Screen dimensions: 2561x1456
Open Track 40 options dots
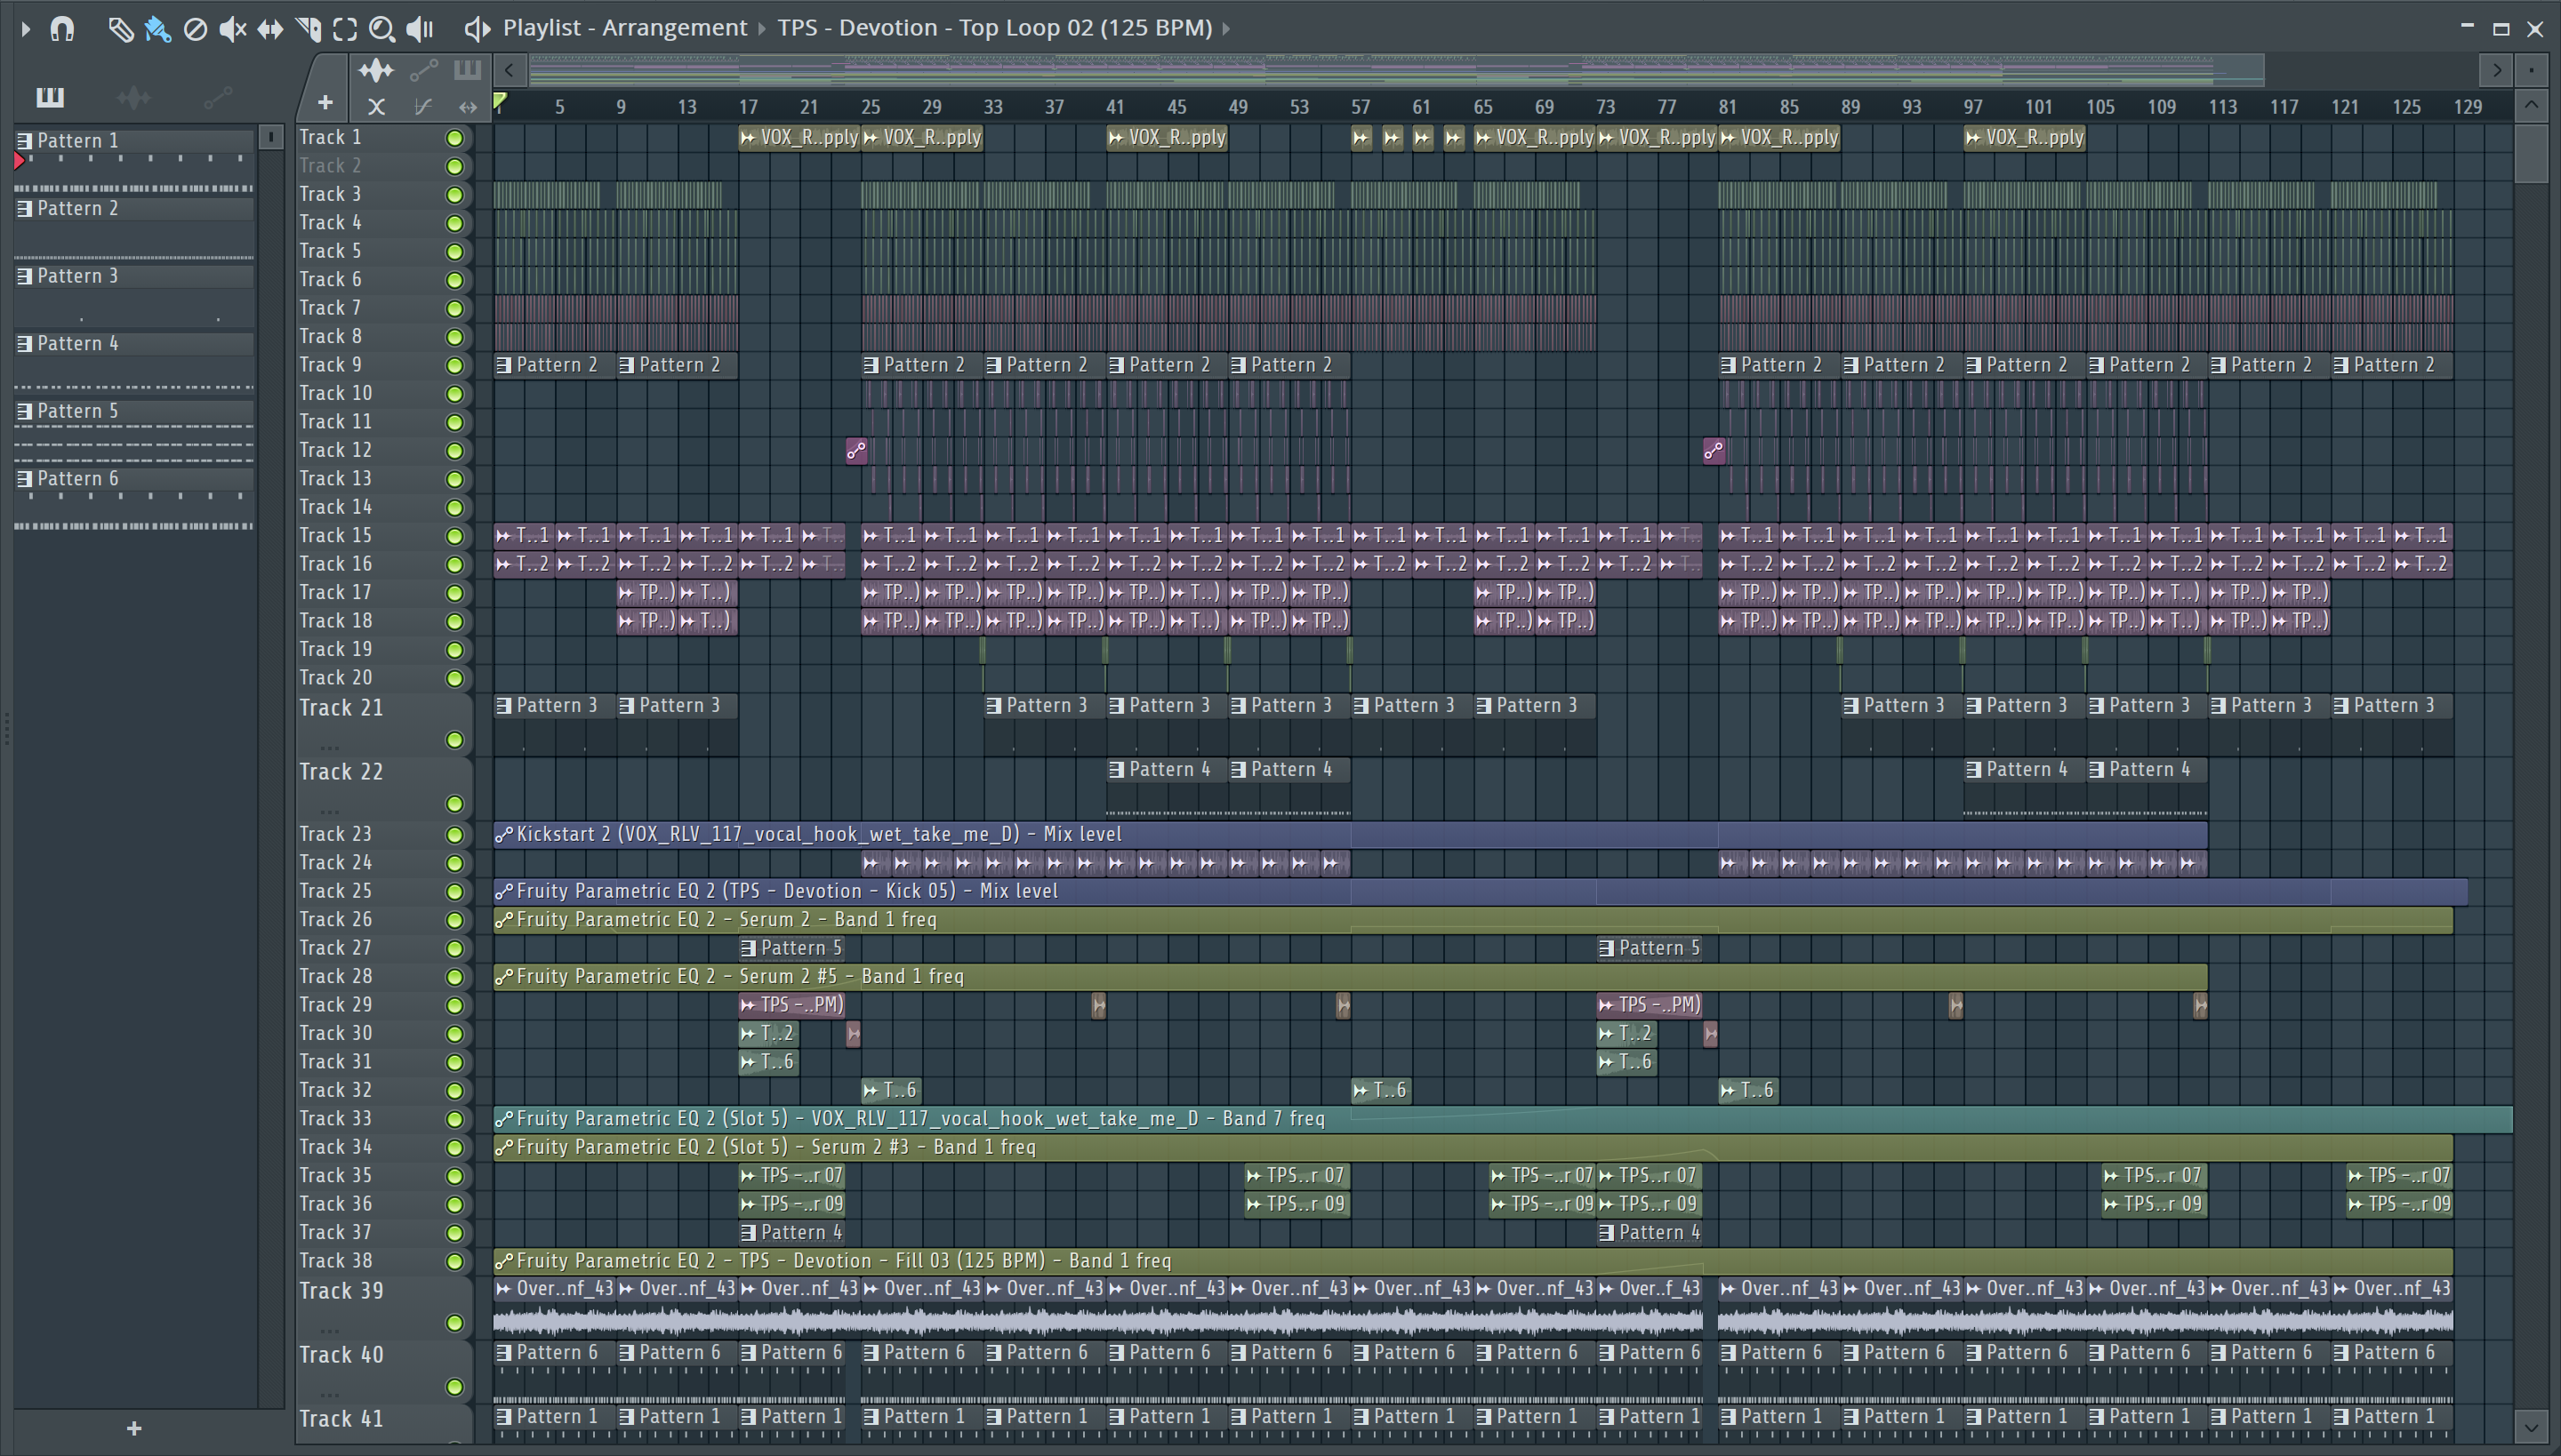[330, 1395]
